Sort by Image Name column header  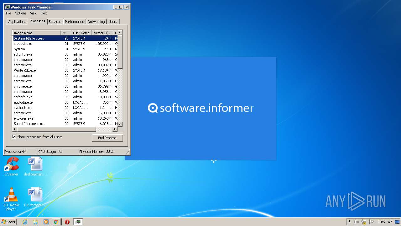37,33
